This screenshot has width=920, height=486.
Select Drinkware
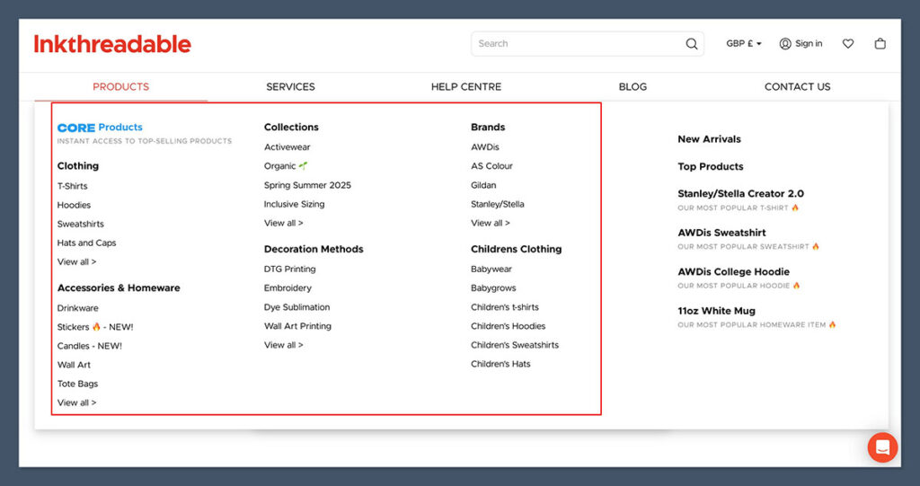click(x=77, y=308)
